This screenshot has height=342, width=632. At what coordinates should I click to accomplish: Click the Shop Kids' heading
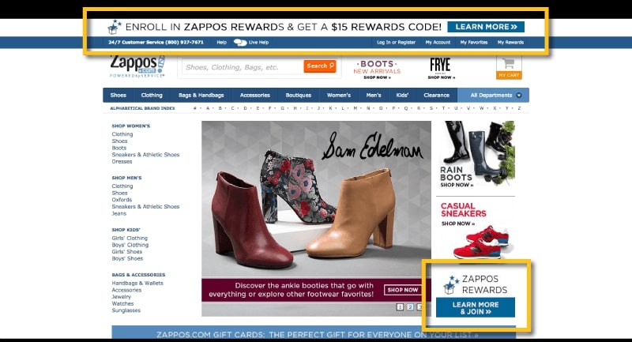coord(126,230)
